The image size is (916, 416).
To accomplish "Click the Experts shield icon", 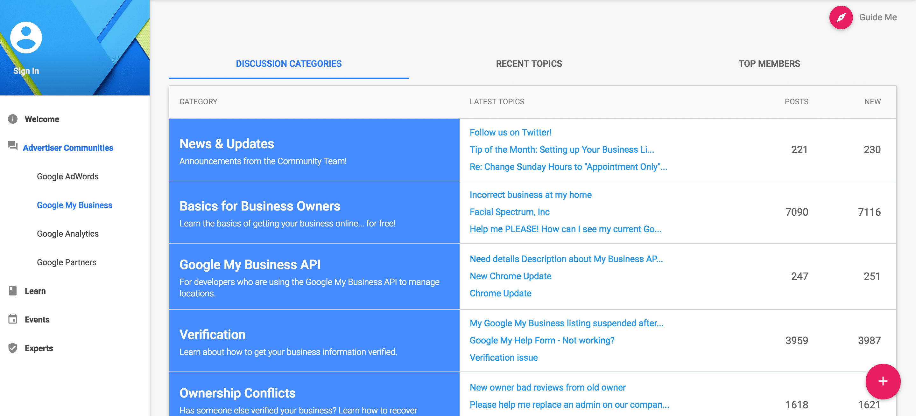I will point(13,348).
